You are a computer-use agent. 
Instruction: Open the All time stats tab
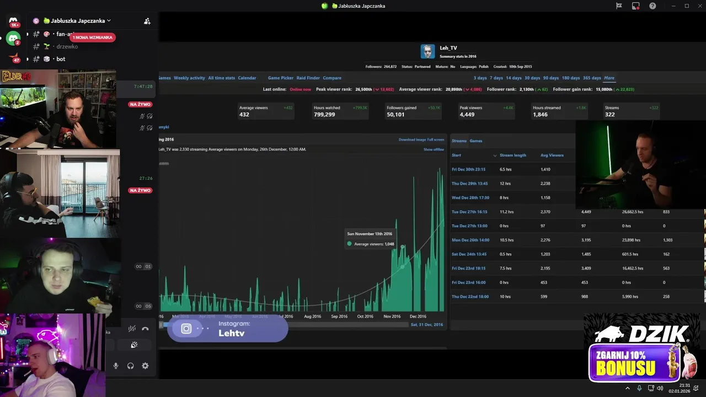[221, 78]
